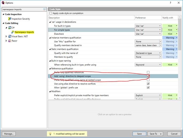Collapse the Modifiers group
183x138 pixels.
(x=50, y=91)
